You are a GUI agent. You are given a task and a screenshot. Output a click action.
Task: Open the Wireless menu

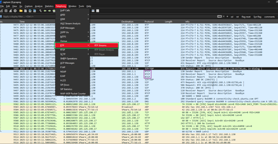[72, 6]
